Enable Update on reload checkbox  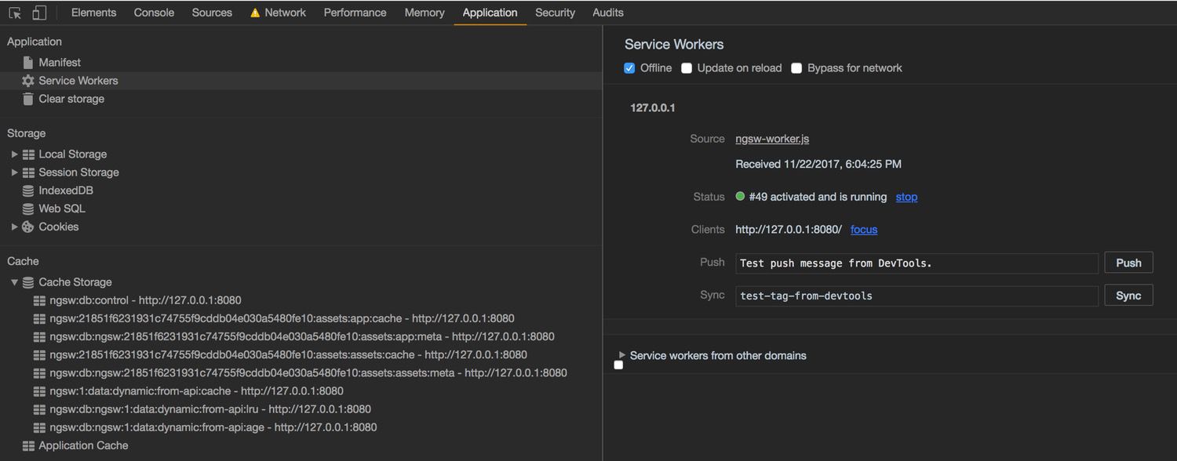(687, 68)
